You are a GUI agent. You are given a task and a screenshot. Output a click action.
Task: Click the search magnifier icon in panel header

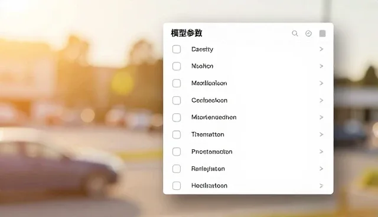pos(295,34)
